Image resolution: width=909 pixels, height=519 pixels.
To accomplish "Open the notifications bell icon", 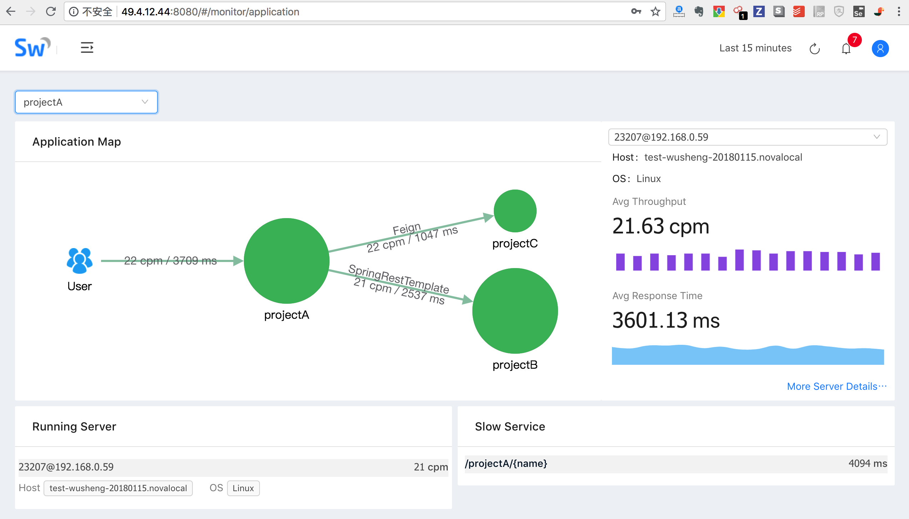I will coord(846,49).
